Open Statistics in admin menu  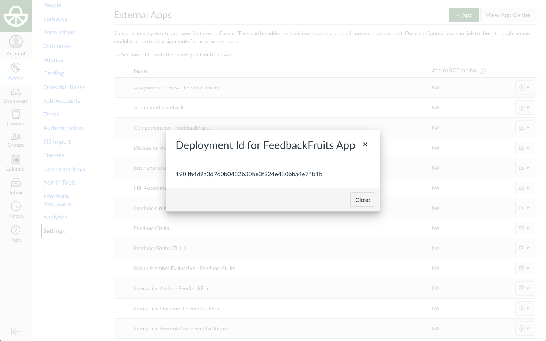[x=55, y=19]
